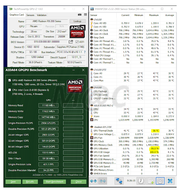Select the Total CPU Usage sensor row

tap(132, 55)
